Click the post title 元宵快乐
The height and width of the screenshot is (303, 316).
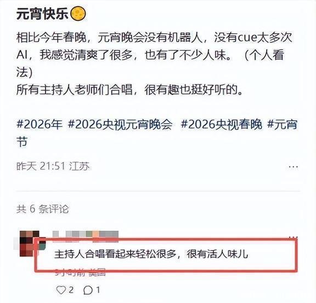[x=43, y=14]
